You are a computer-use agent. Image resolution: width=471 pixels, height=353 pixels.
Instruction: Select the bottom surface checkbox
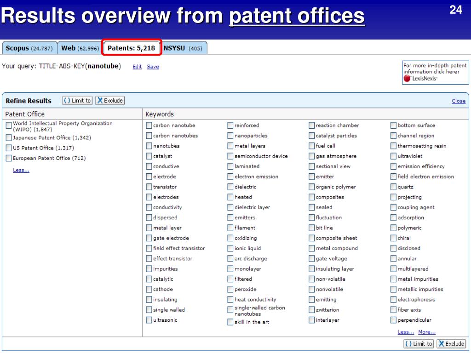pyautogui.click(x=394, y=125)
